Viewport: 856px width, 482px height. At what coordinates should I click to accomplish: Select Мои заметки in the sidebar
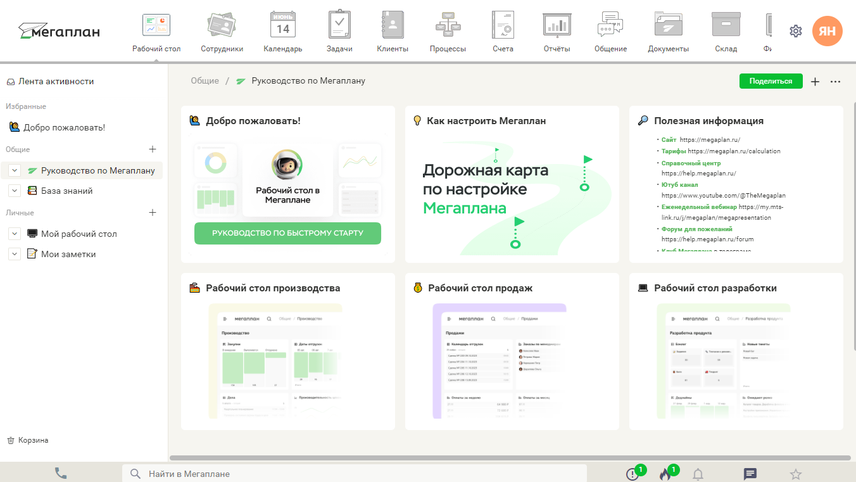tap(68, 254)
